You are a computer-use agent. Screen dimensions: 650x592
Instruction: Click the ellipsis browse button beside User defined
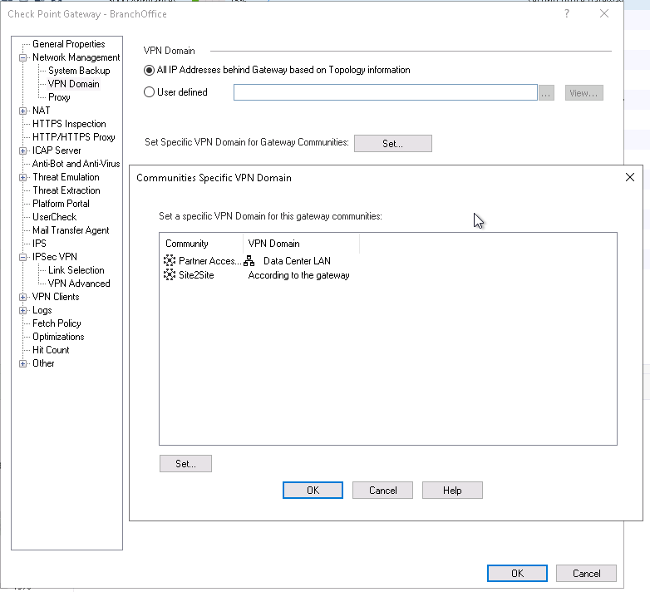click(546, 93)
